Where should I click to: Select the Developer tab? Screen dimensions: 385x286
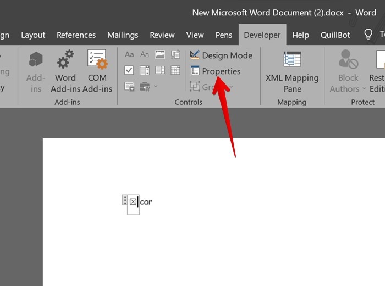[x=262, y=35]
